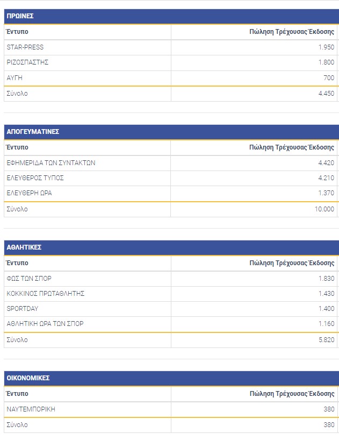Click the ΑΠΟΓΕΥΜΑΤΙΝΕΣ section header

coord(33,132)
